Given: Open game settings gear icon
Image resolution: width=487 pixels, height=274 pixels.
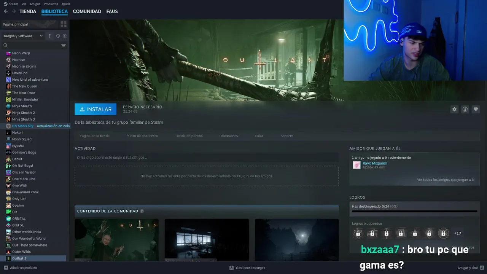Looking at the screenshot, I should coord(454,109).
